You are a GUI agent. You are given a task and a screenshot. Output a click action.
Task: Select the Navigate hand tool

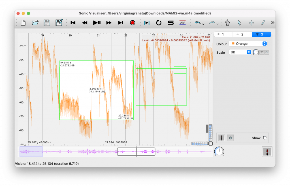click(x=227, y=23)
